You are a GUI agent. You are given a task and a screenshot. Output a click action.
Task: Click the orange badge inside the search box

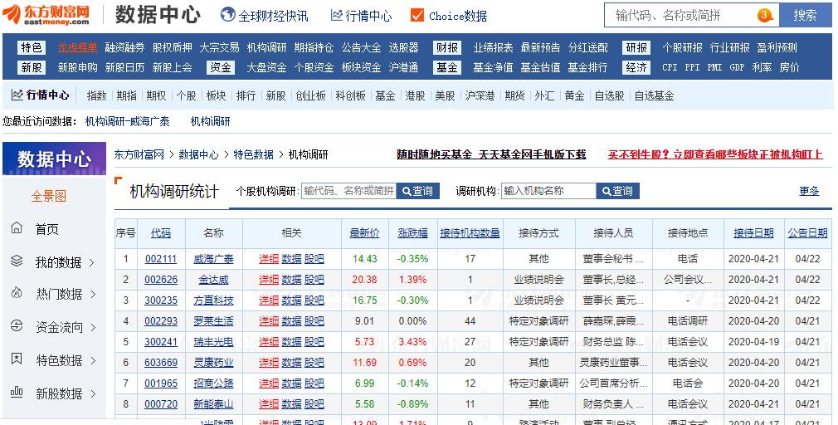click(765, 15)
